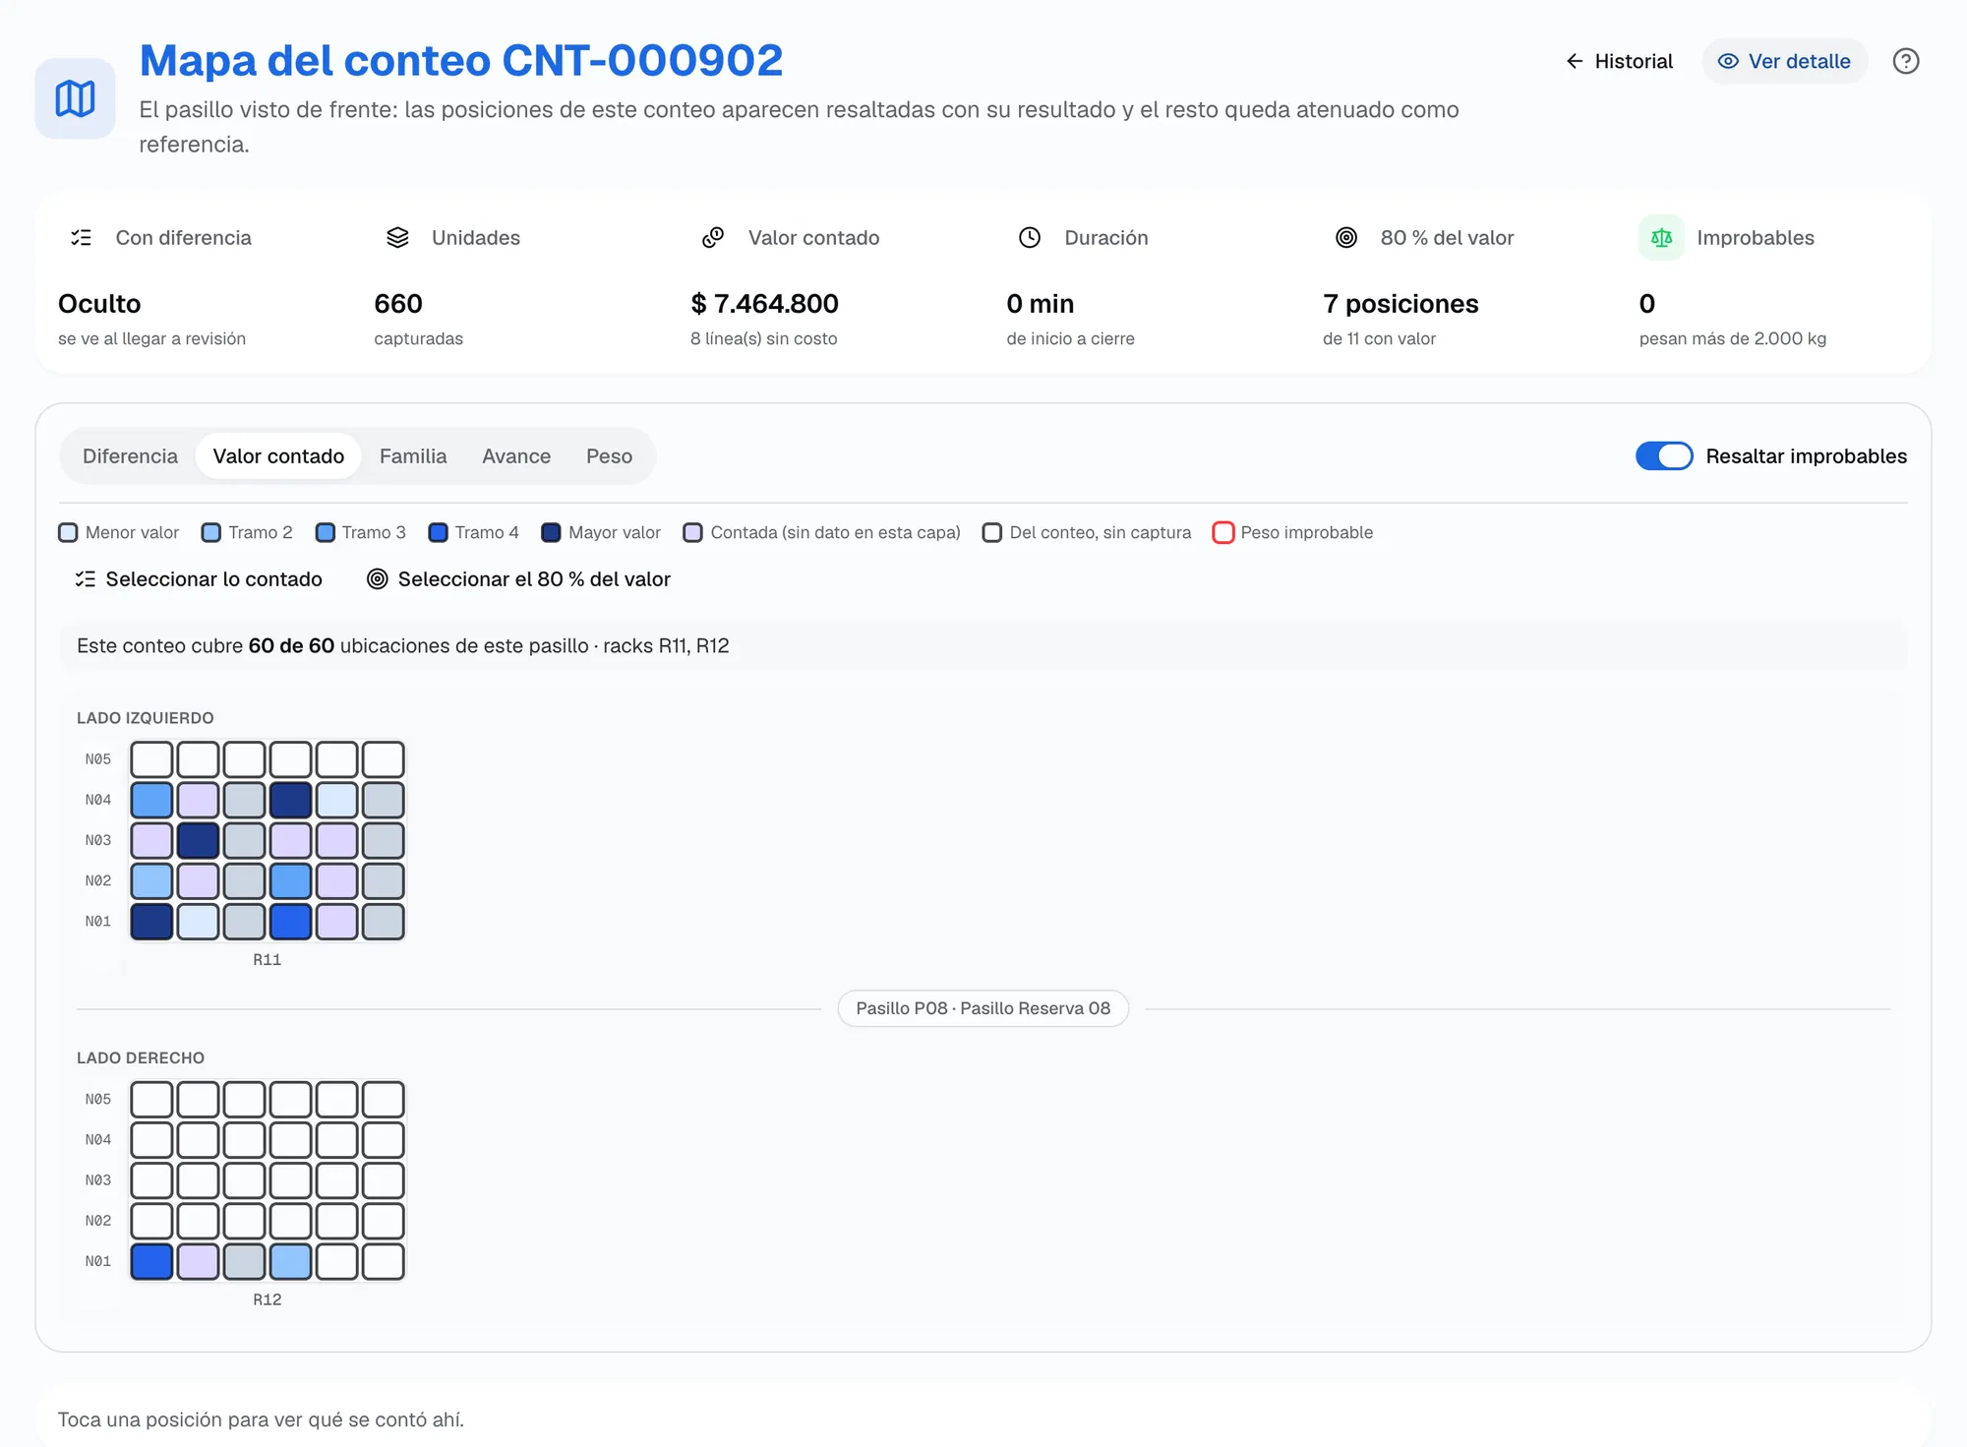Select first cell of R11 row N04

tap(151, 800)
